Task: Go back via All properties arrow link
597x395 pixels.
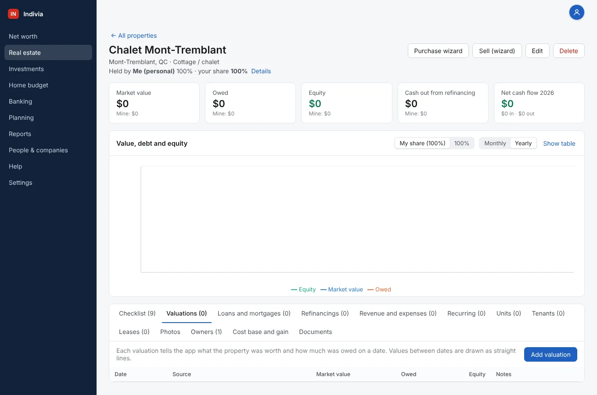Action: point(133,36)
